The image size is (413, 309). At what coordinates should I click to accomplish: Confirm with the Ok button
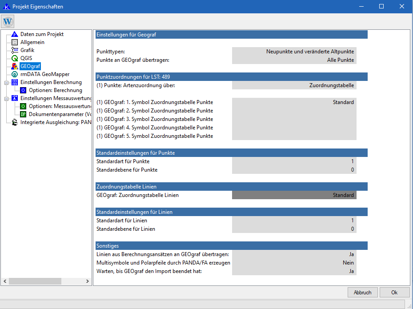[x=394, y=293]
